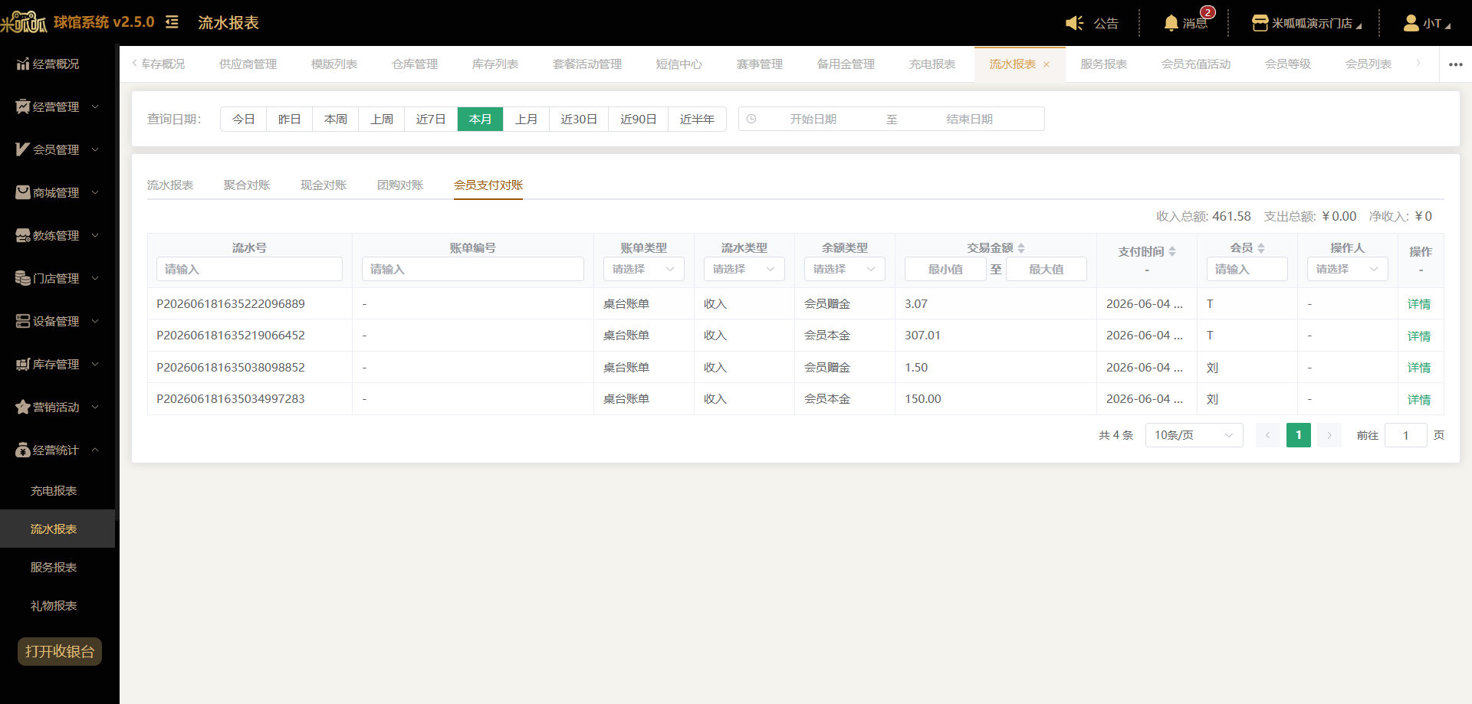The image size is (1472, 704).
Task: Select the 近7日 date filter
Action: tap(431, 119)
